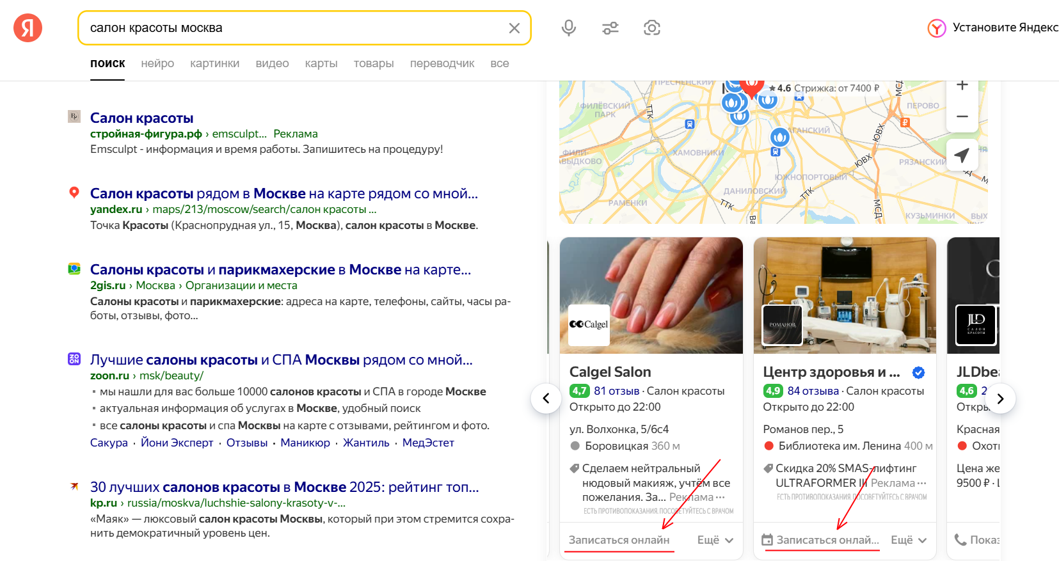Open ad options dots on Calgel Salon card
Image resolution: width=1059 pixels, height=561 pixels.
point(721,498)
